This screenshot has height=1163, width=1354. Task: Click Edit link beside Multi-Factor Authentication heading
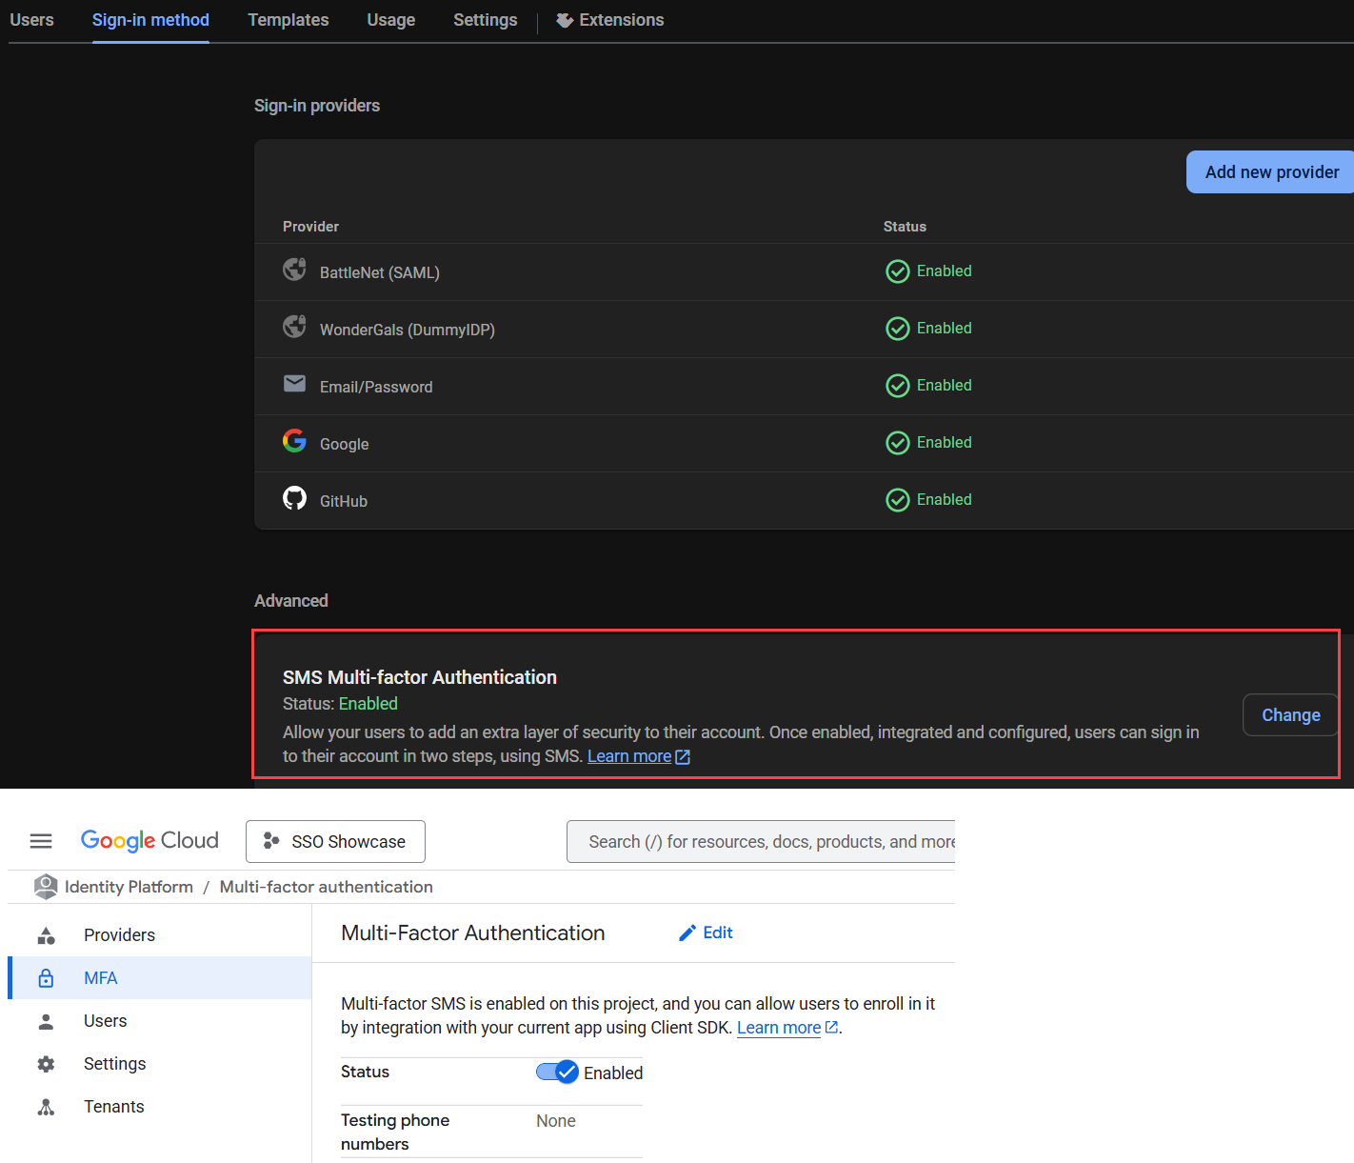click(706, 932)
